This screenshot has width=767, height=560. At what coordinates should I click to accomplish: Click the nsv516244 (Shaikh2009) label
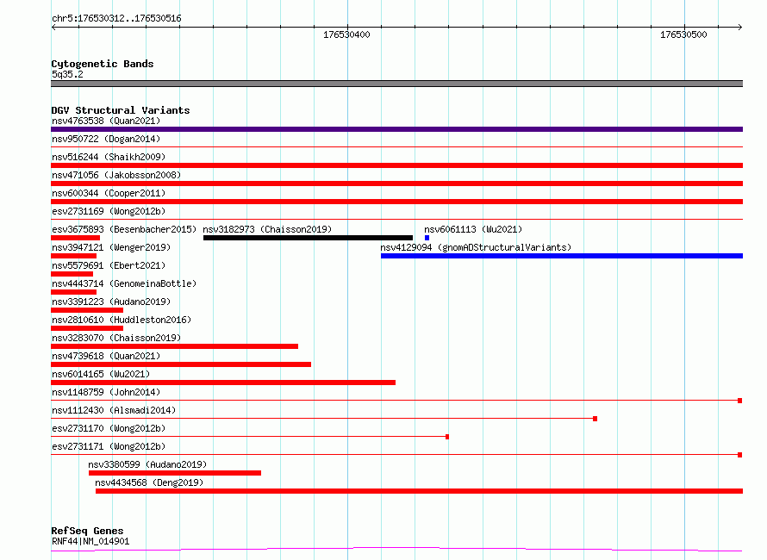coord(109,157)
